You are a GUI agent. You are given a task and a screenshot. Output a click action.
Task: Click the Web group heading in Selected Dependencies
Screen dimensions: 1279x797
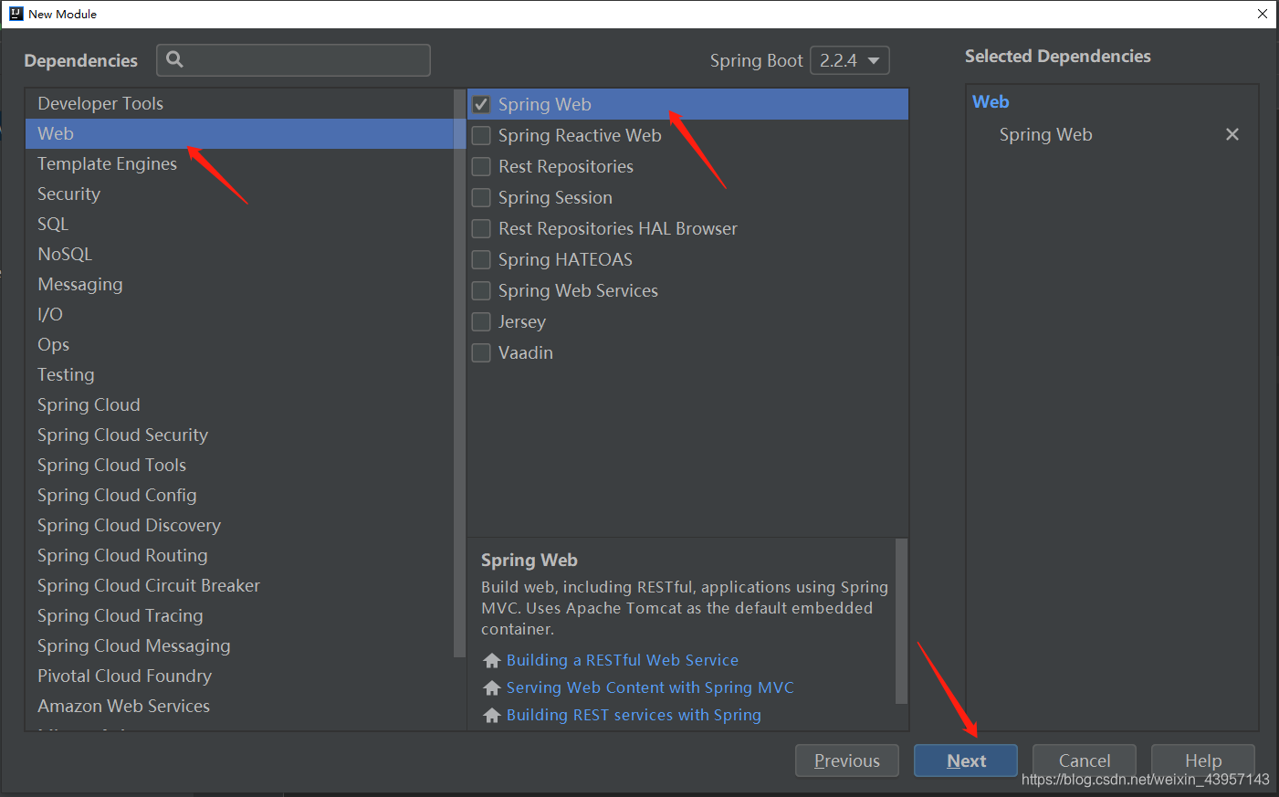991,101
